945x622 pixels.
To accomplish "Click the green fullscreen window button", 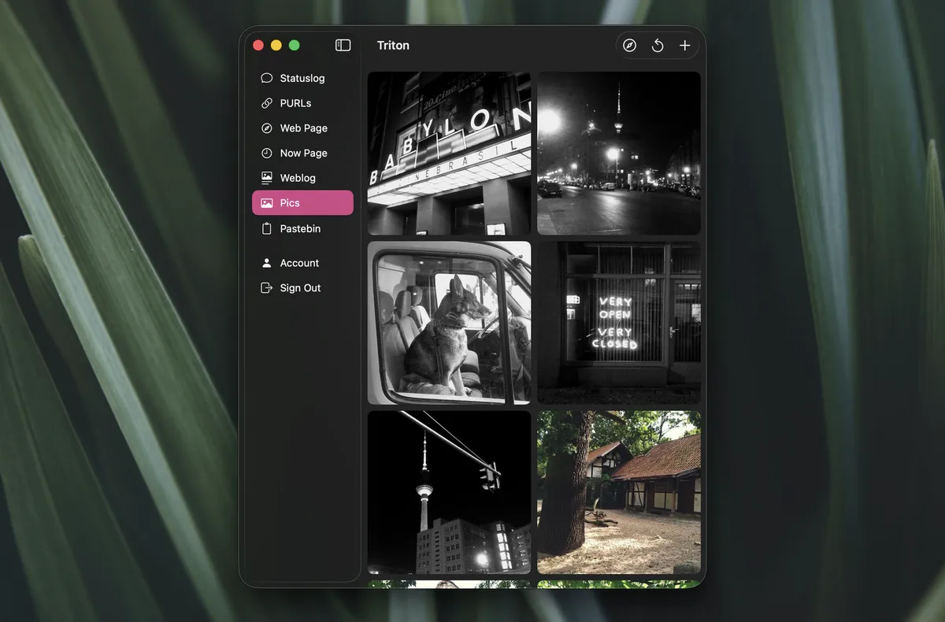I will [294, 46].
